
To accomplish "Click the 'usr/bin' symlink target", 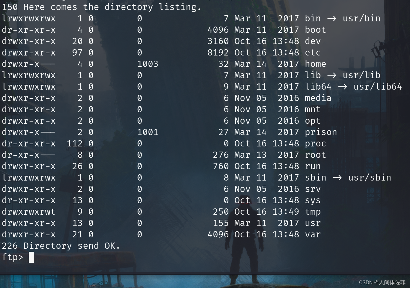I will [361, 18].
